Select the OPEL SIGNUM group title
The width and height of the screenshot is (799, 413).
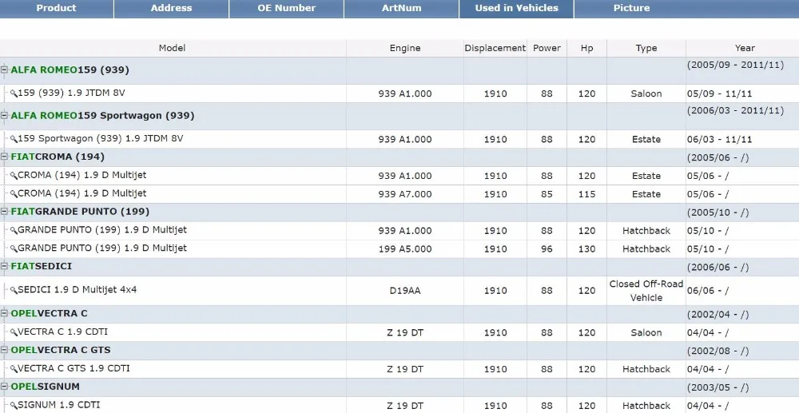(46, 387)
